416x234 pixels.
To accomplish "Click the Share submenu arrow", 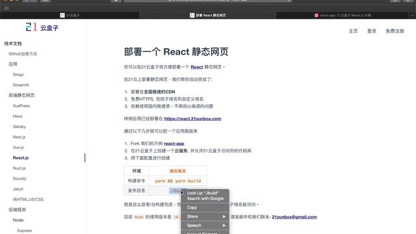I will click(224, 216).
